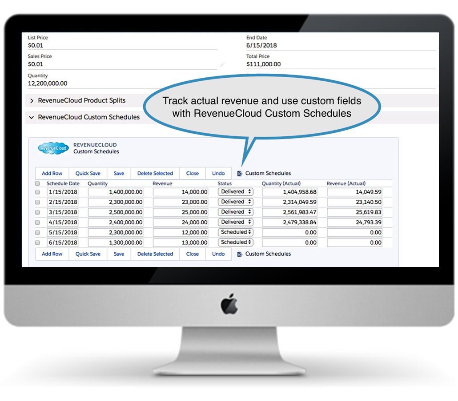The width and height of the screenshot is (458, 401).
Task: Edit the Quantity (Actual) field showing 2,314,049.59
Action: [x=290, y=202]
